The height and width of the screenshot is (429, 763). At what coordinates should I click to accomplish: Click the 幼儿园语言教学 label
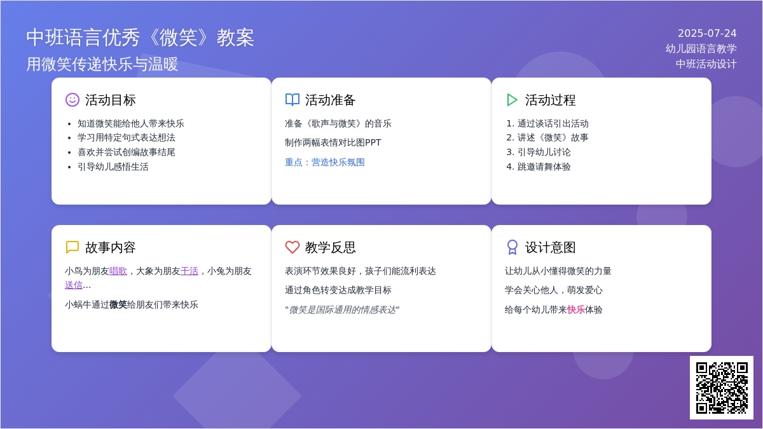click(701, 48)
